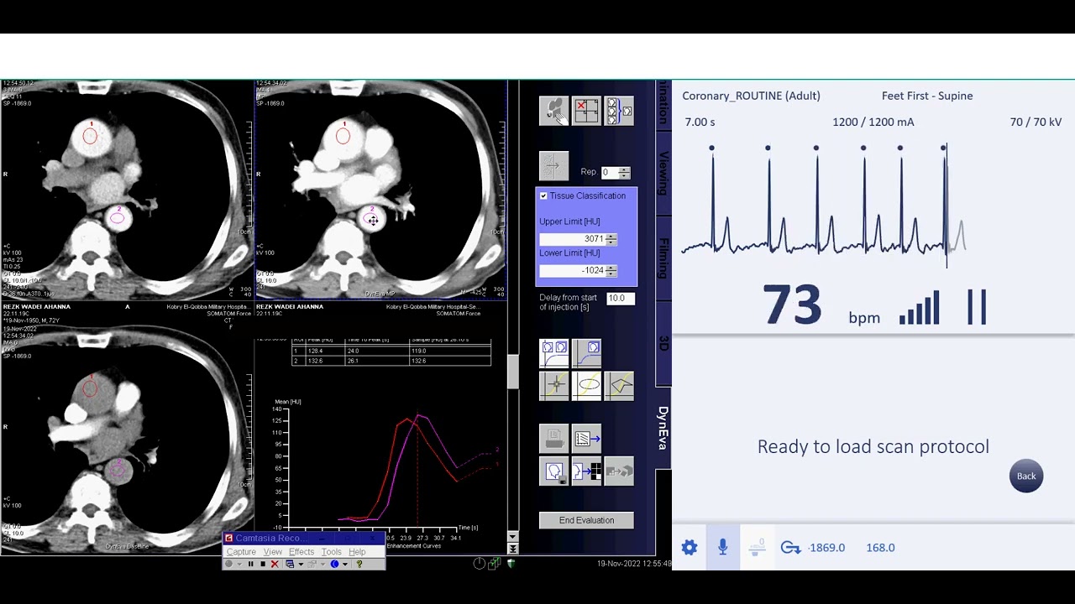Click the chart panel scroll down arrow
Screen dimensions: 1075x604
[512, 536]
